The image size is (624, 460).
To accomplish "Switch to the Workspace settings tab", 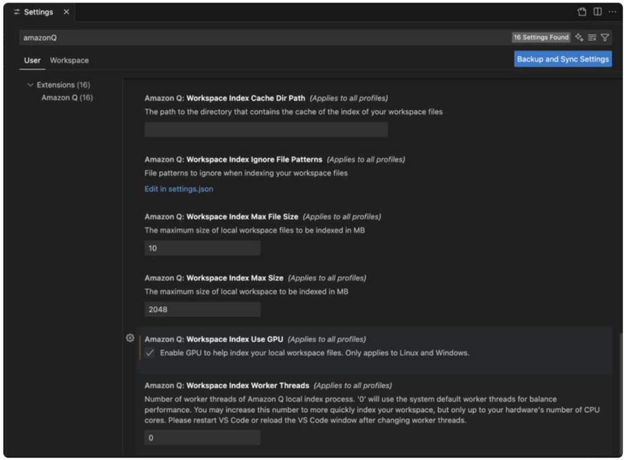I will (69, 60).
